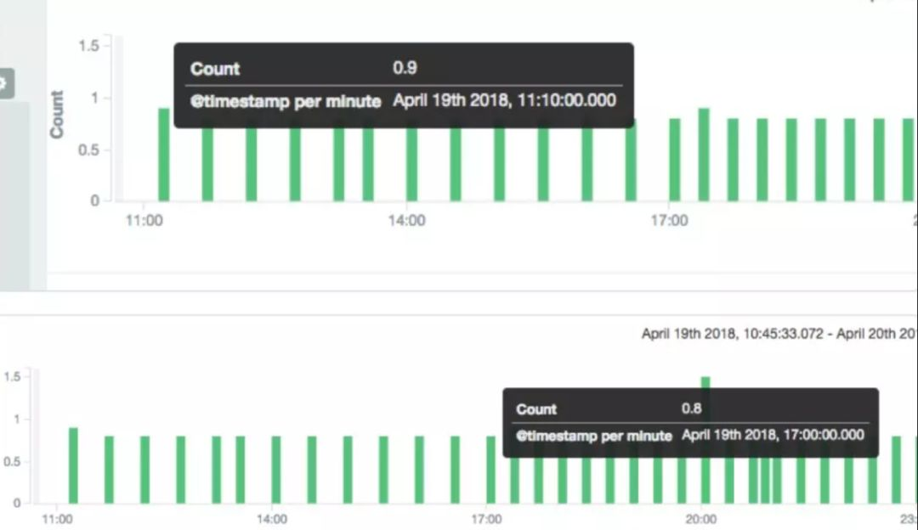Select the 14:00 x-axis label in lower chart
This screenshot has width=918, height=530.
click(271, 519)
